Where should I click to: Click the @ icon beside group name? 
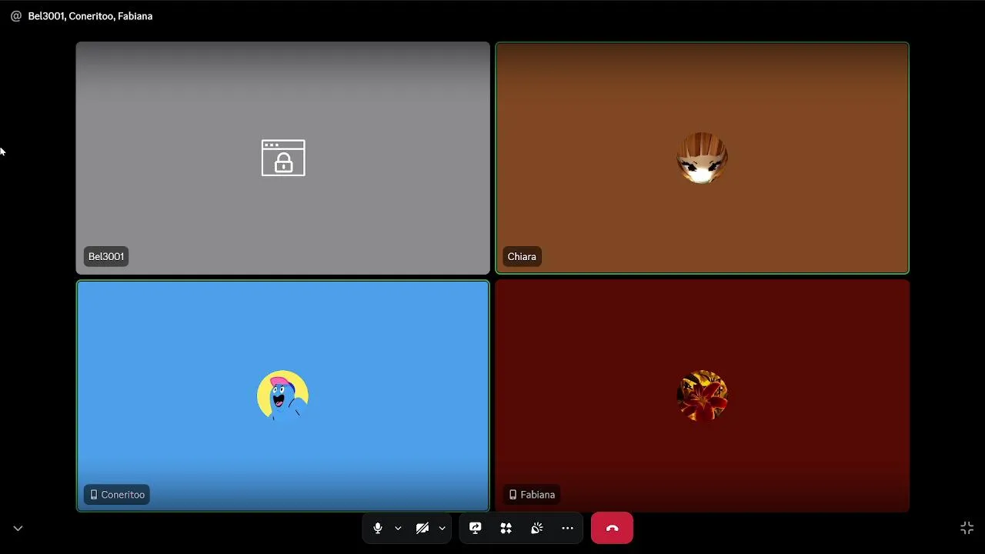pyautogui.click(x=16, y=16)
